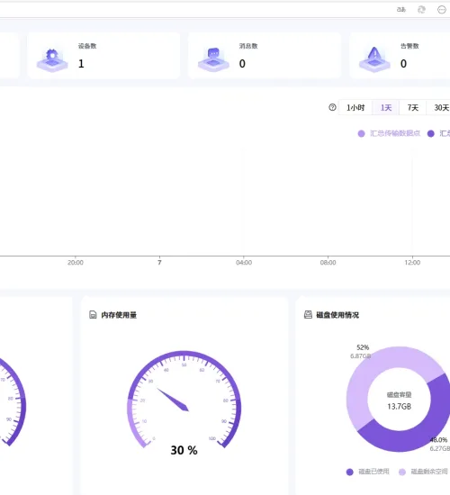450x495 pixels.
Task: Toggle the dark purple chart legend dot
Action: (431, 134)
